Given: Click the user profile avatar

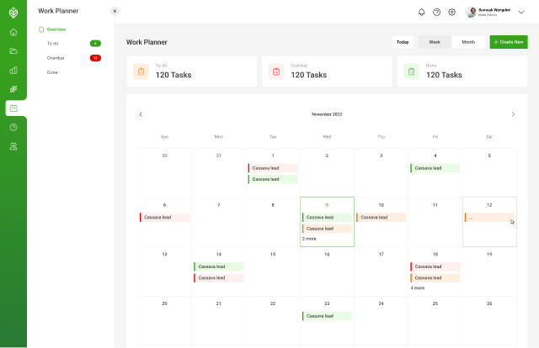Looking at the screenshot, I should [x=471, y=13].
